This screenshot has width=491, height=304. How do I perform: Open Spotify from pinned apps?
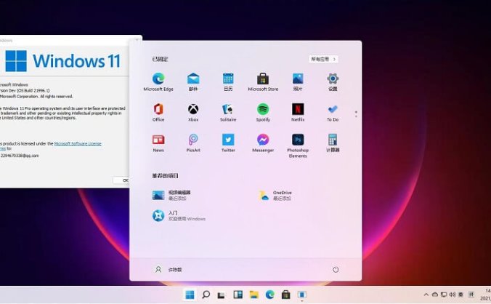point(263,112)
